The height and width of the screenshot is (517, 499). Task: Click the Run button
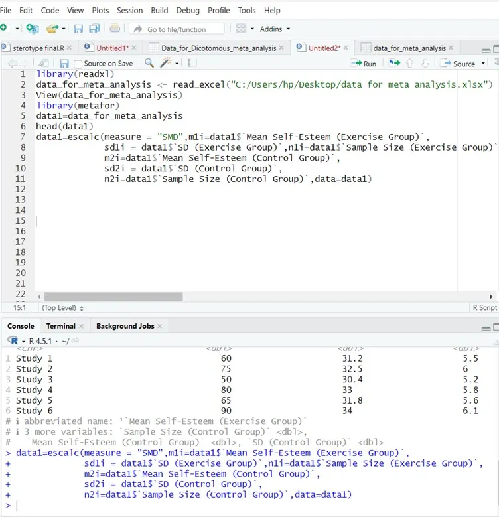coord(364,63)
